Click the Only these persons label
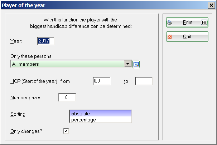This screenshot has height=145, width=217. coord(32,57)
